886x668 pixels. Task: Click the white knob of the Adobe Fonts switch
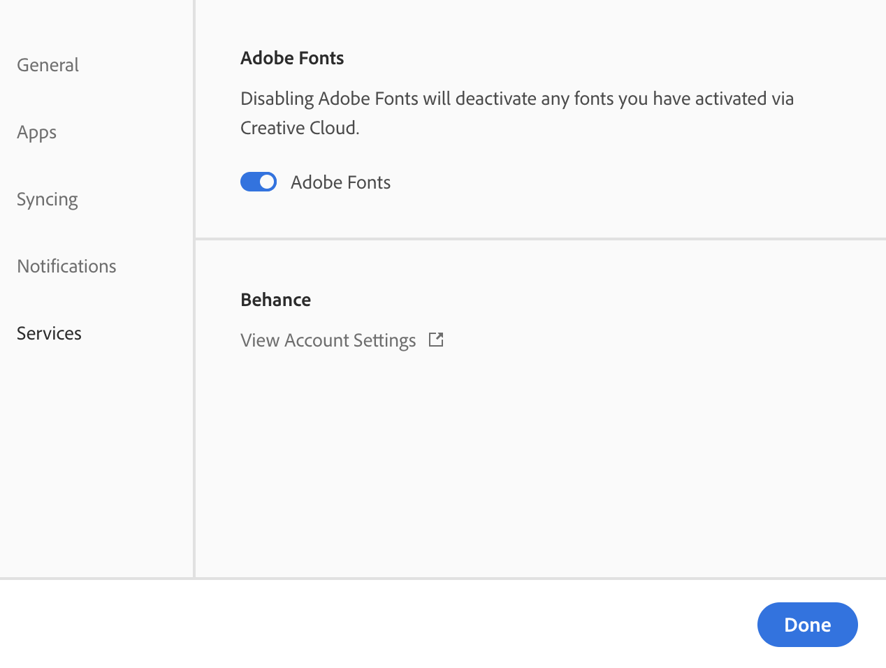tap(267, 182)
